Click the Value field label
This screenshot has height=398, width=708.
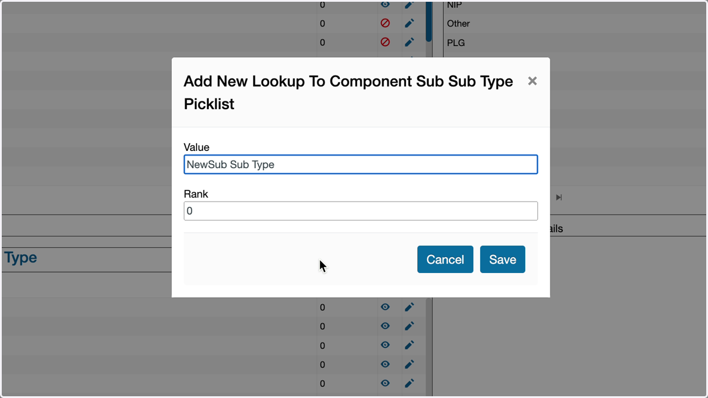pyautogui.click(x=196, y=147)
